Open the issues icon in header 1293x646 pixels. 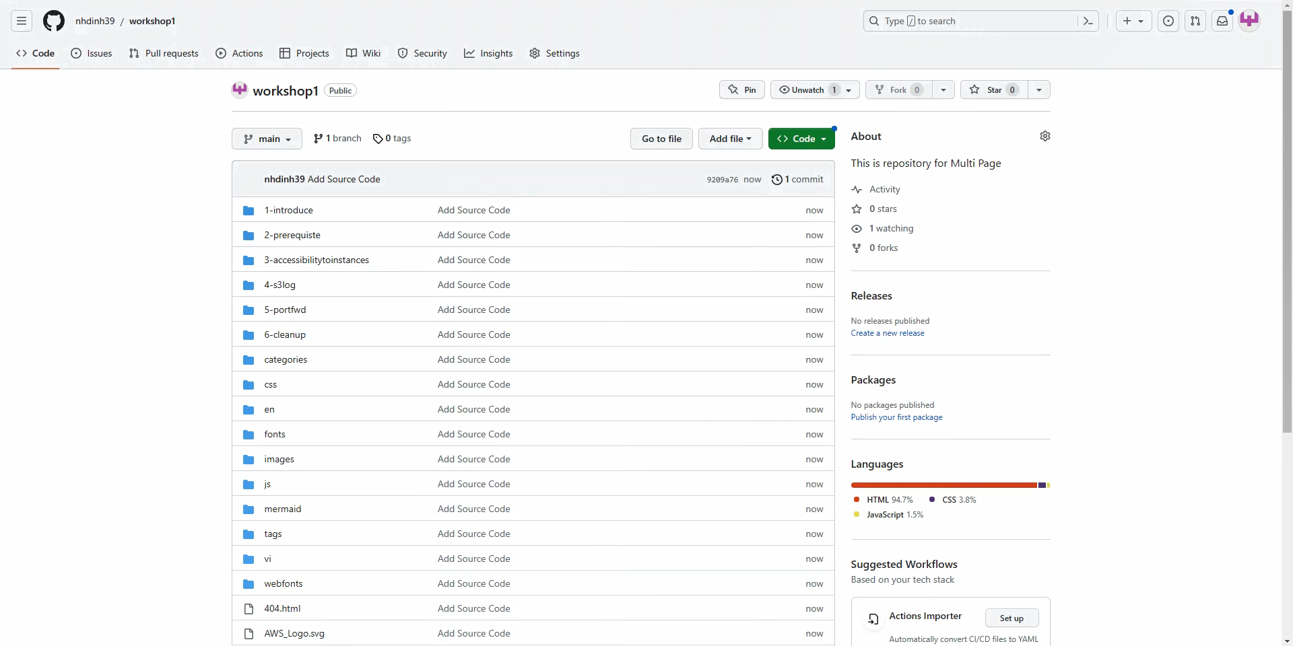[1168, 21]
